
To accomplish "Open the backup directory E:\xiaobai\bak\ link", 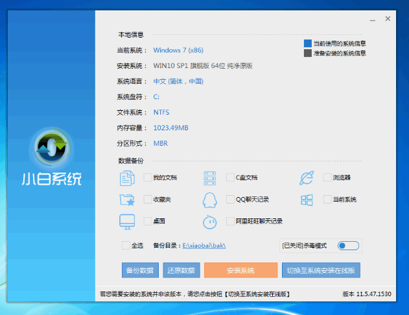I will click(x=204, y=246).
